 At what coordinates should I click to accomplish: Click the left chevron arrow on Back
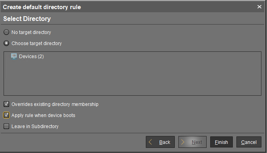tap(150, 142)
